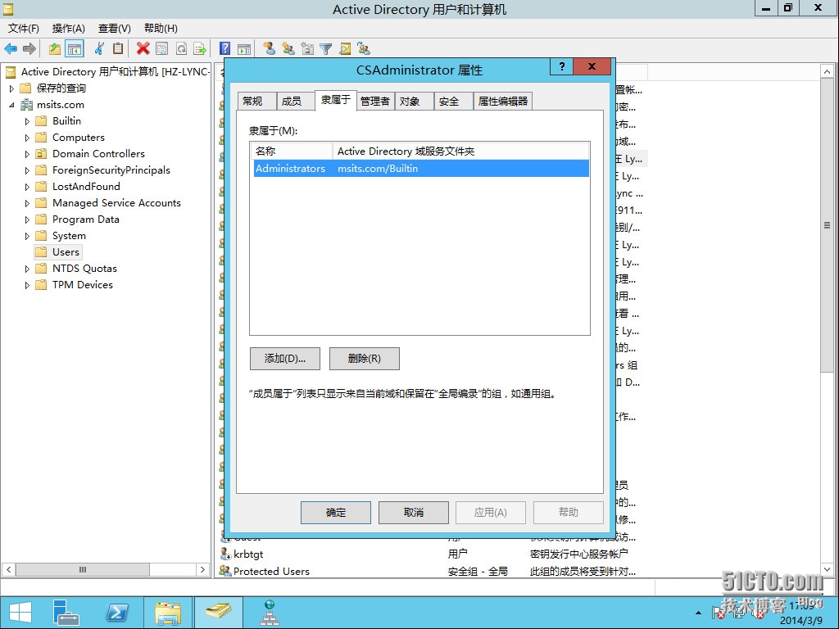This screenshot has height=629, width=839.
Task: Open the 文件(F) menu
Action: point(24,29)
